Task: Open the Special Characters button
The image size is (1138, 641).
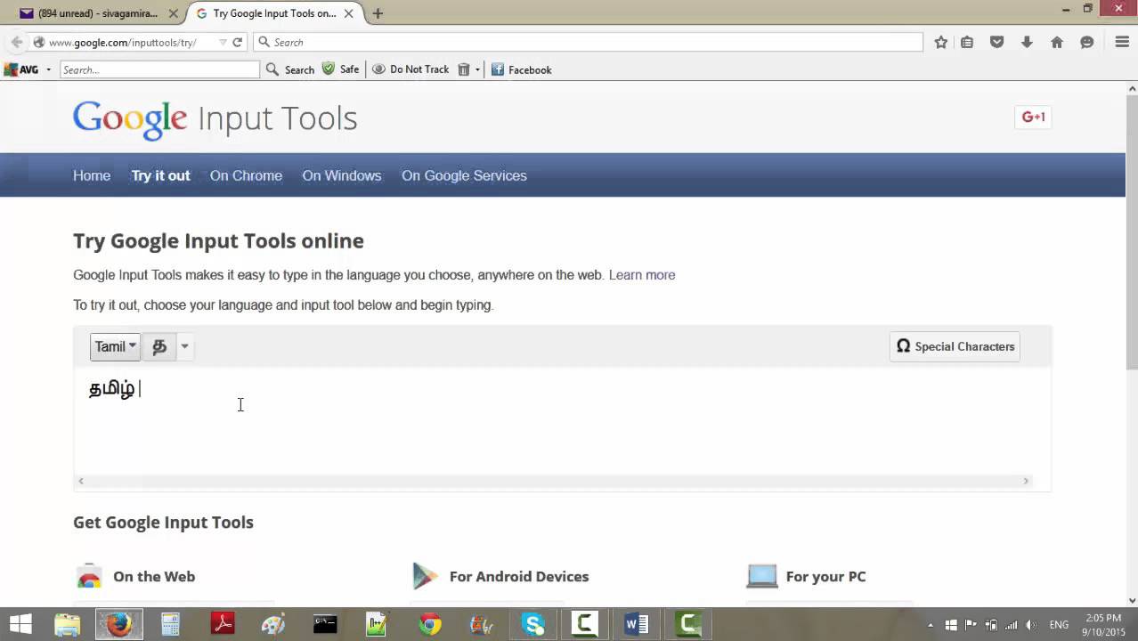Action: tap(955, 346)
